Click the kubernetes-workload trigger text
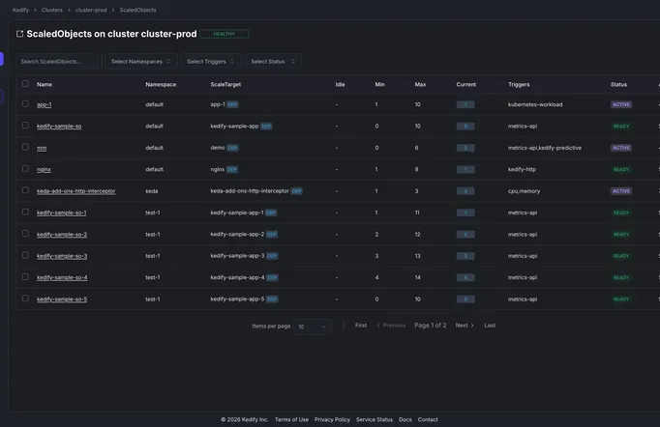The height and width of the screenshot is (427, 660). [535, 104]
